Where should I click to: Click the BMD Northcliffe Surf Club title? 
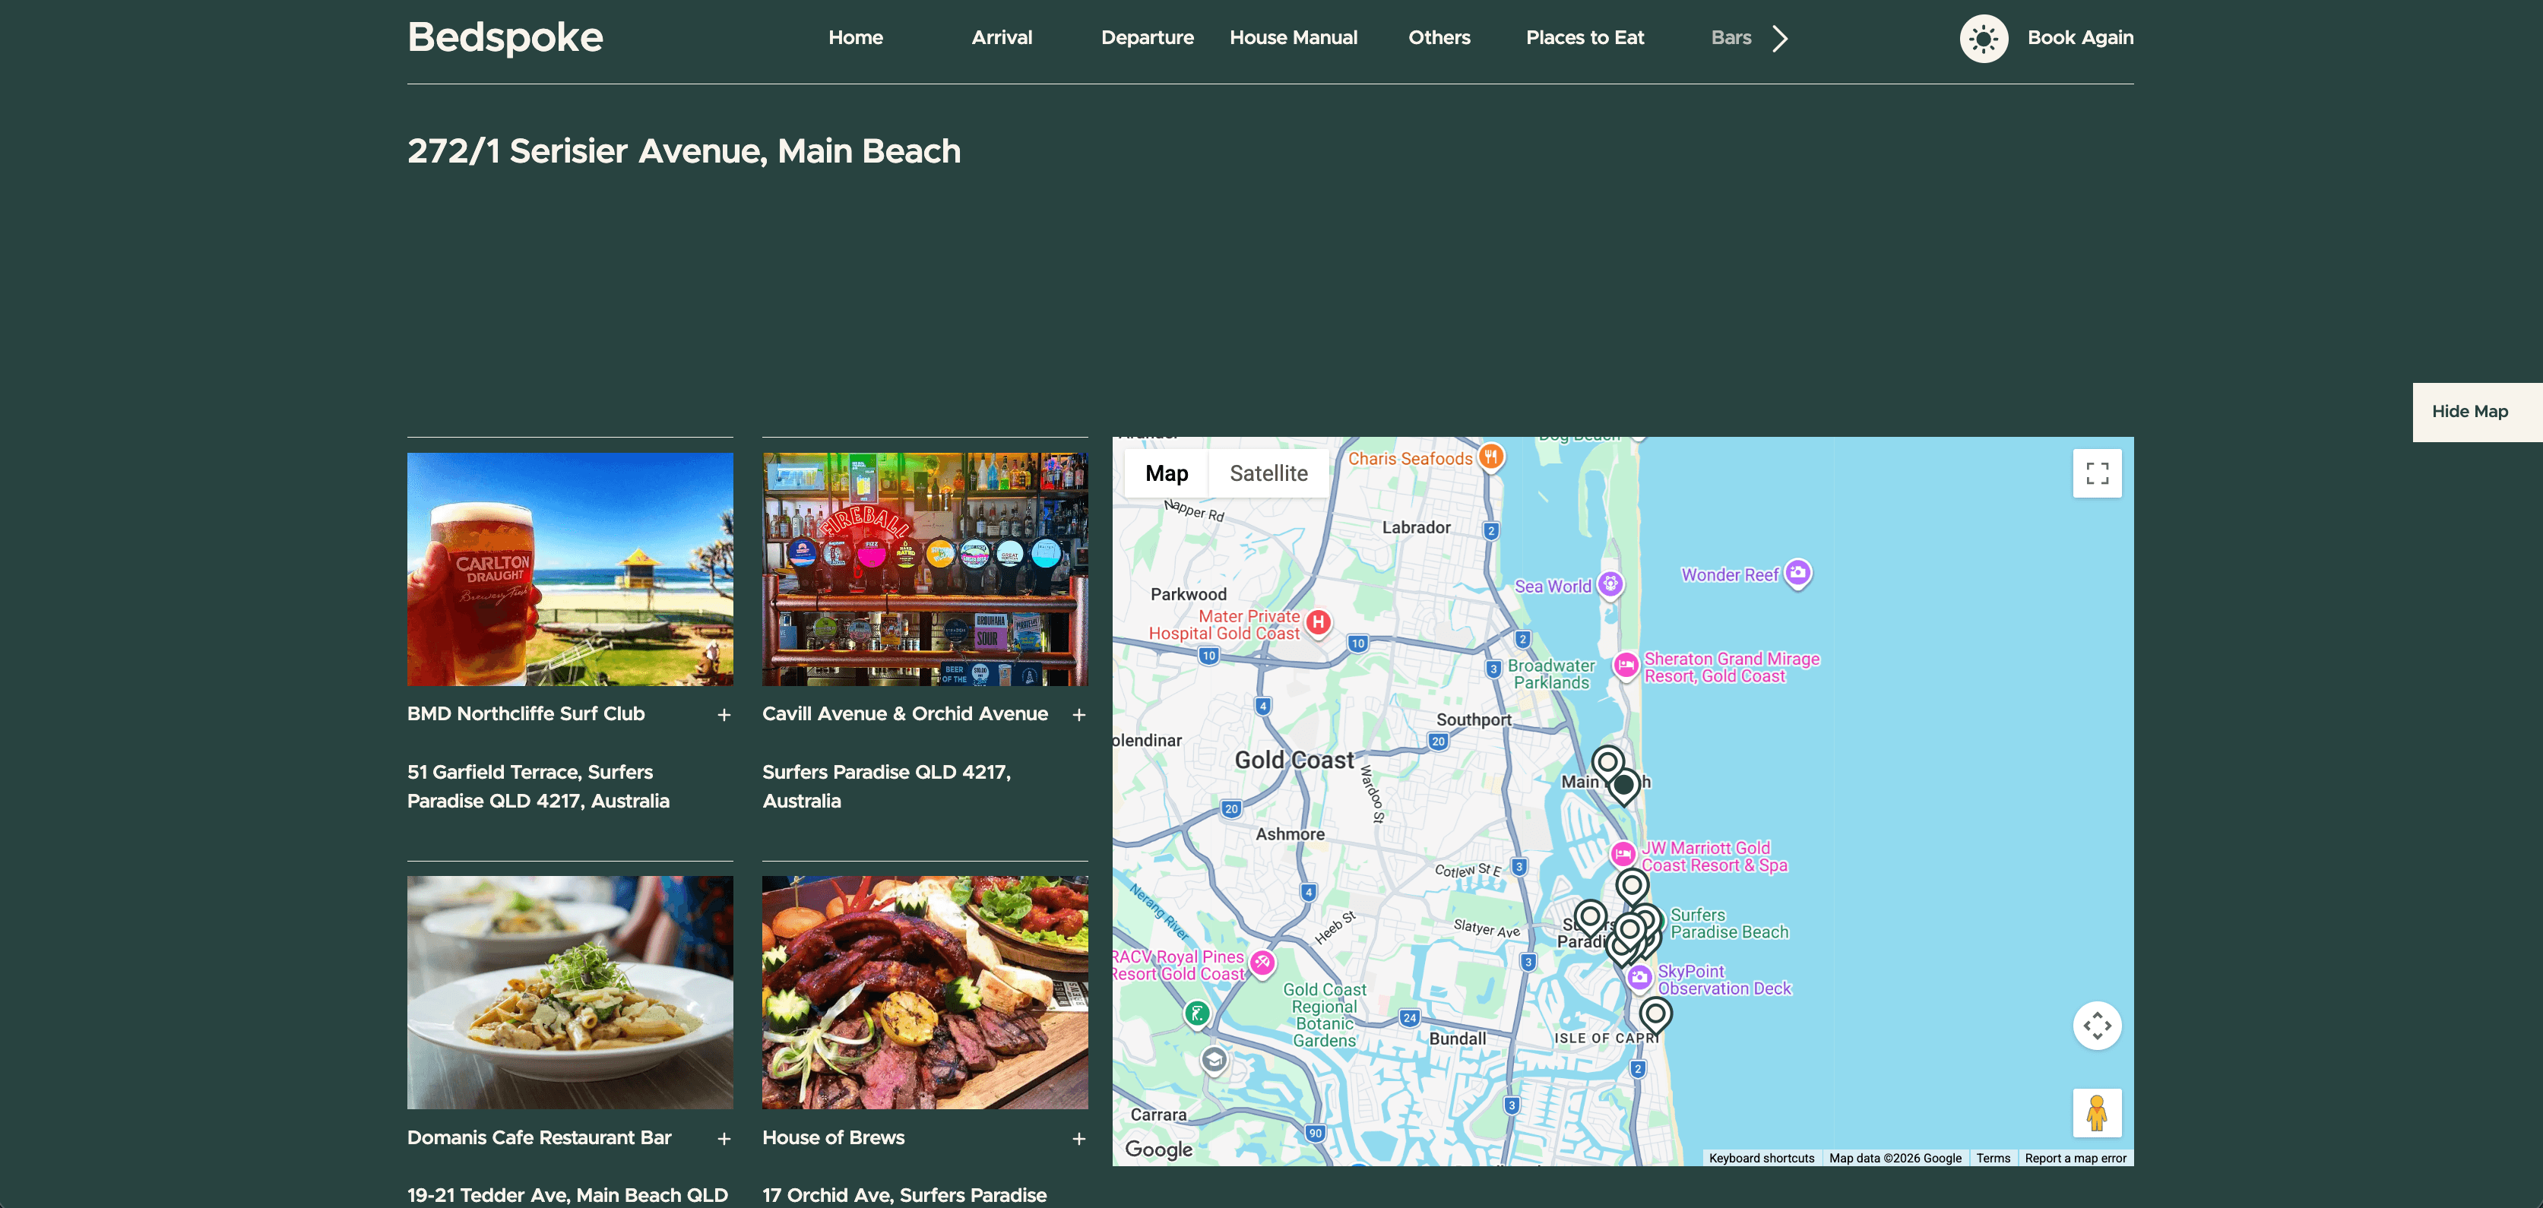click(x=525, y=713)
